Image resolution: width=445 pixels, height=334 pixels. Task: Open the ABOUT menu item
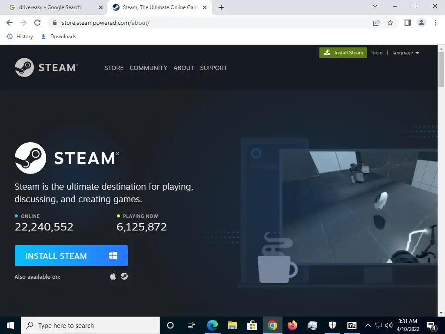184,68
